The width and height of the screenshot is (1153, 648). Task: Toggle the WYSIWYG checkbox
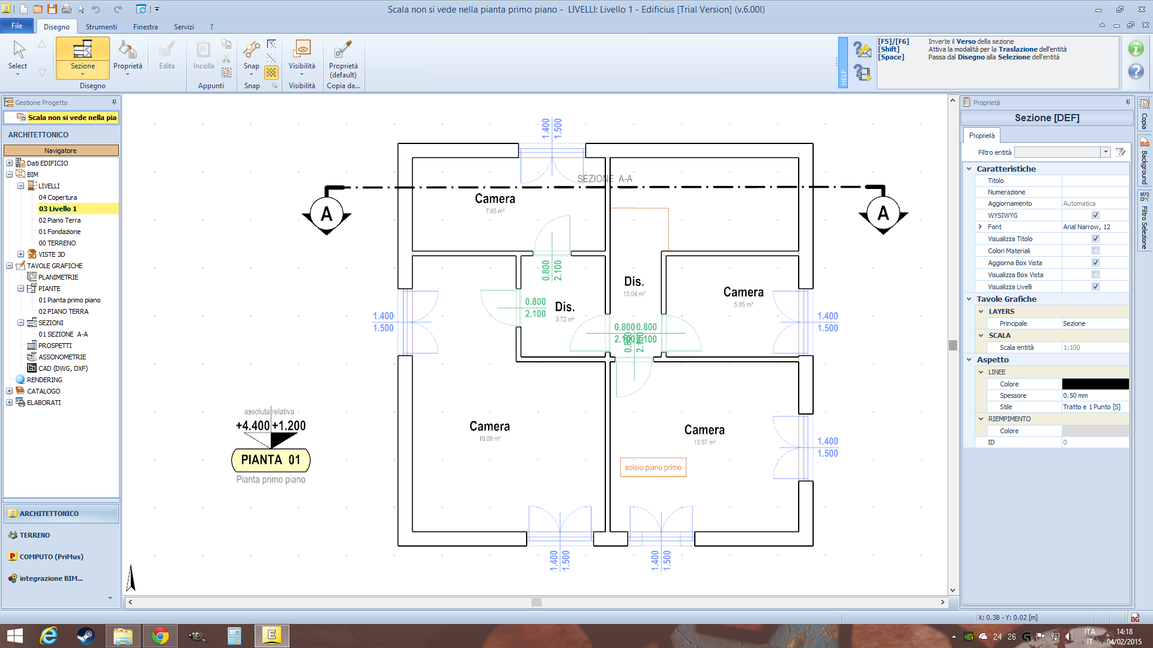pos(1095,215)
